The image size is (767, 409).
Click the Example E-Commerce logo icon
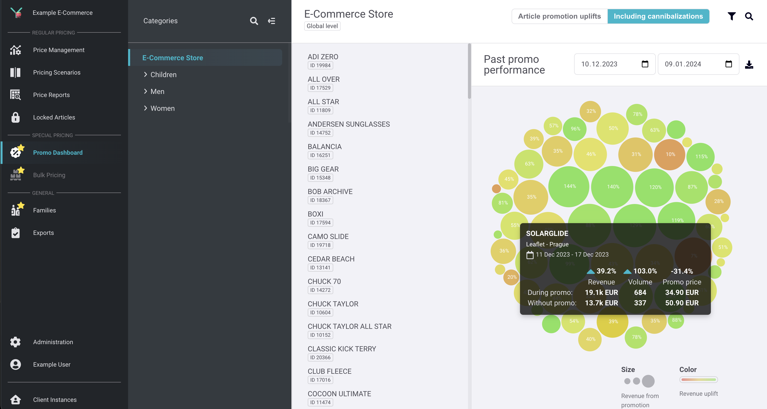click(x=16, y=13)
